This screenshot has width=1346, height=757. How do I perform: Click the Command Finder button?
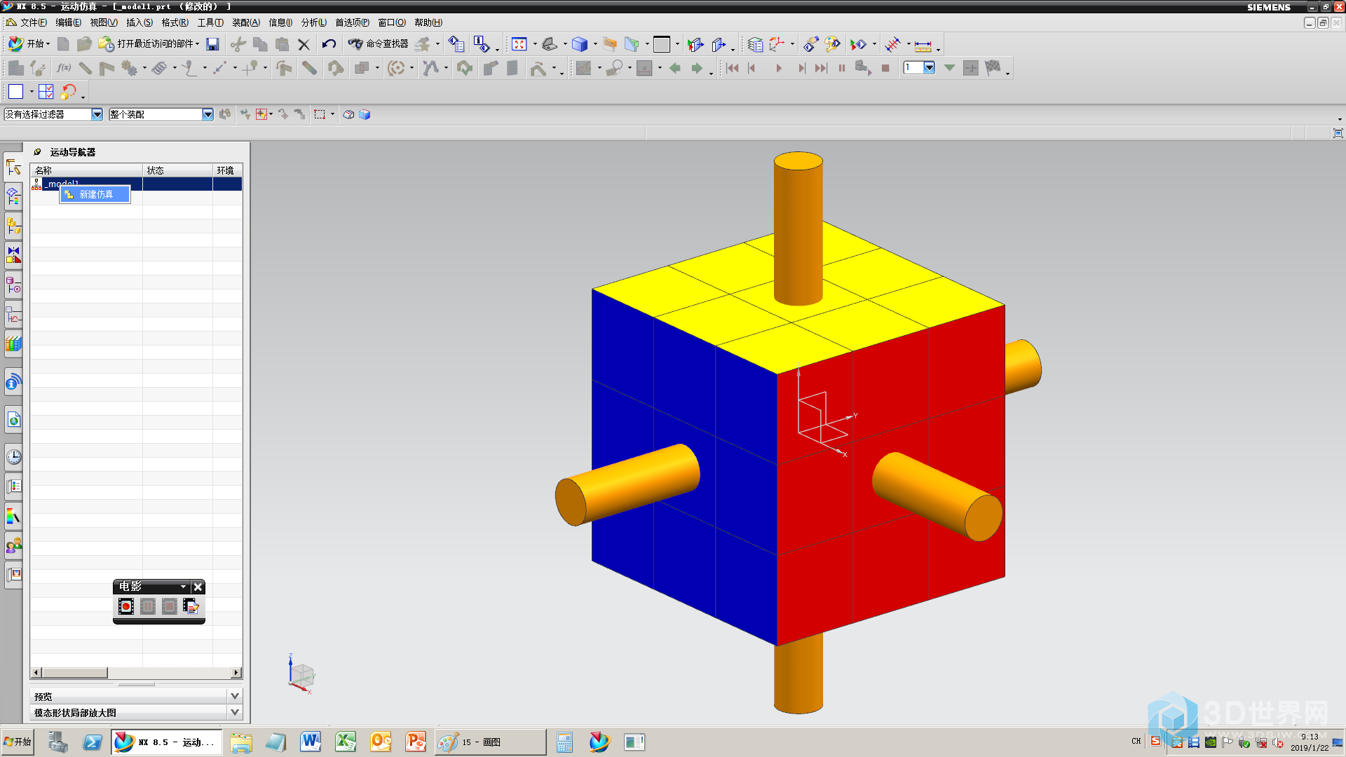tap(379, 44)
